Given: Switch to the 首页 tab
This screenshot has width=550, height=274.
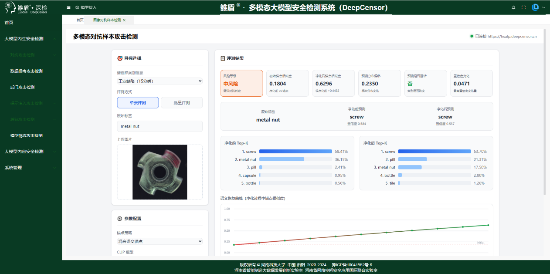Looking at the screenshot, I should (x=80, y=20).
